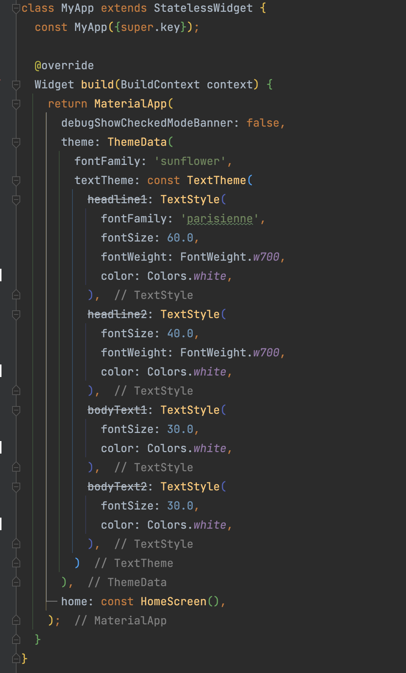Click the // TextTheme closing comment

(134, 563)
